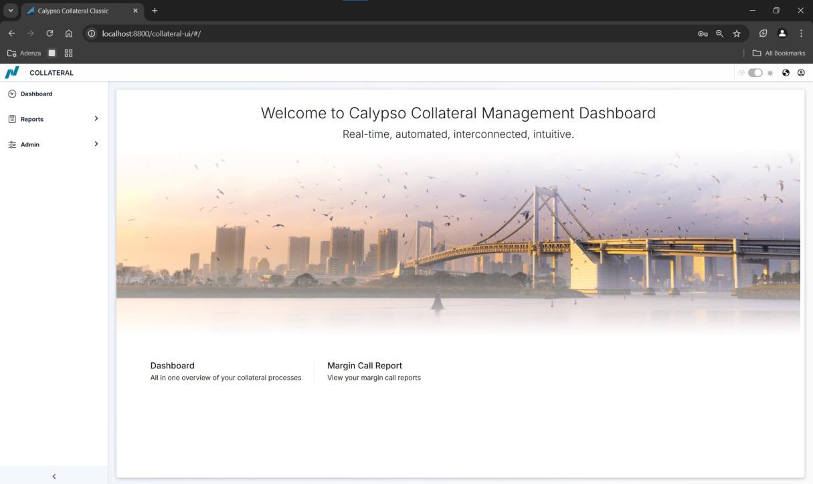Open the browser profile avatar
The width and height of the screenshot is (813, 484).
click(782, 33)
